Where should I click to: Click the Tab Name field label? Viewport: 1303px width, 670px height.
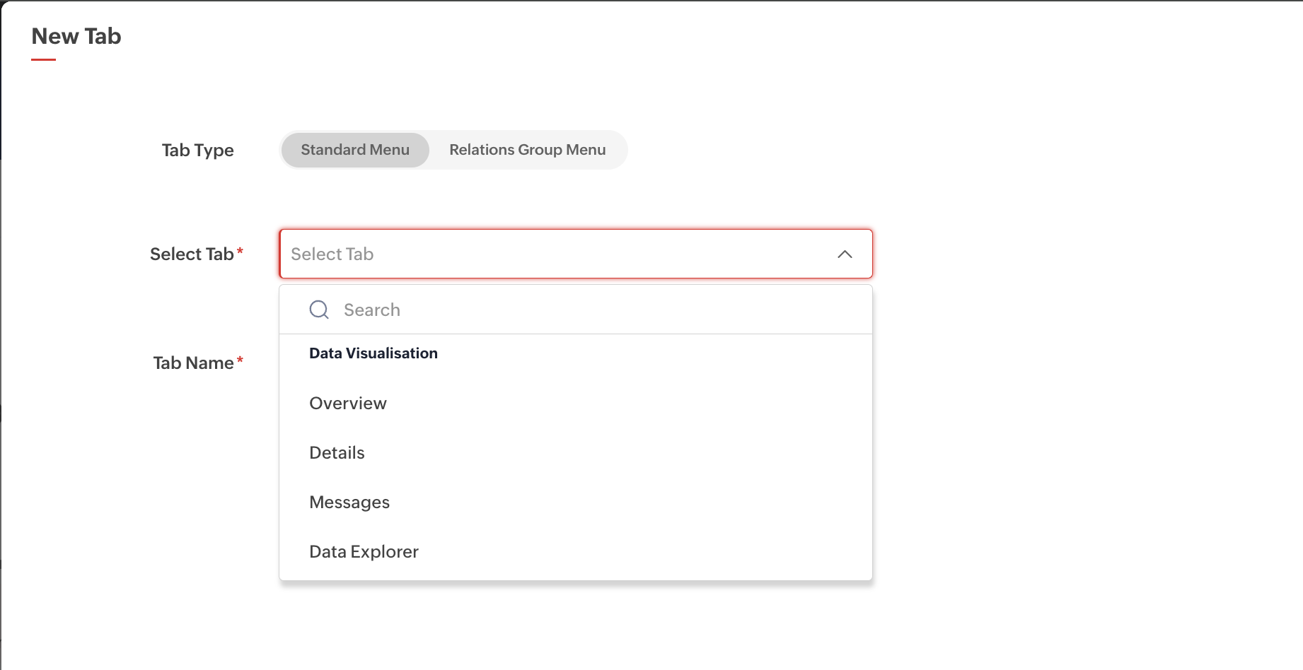point(193,363)
